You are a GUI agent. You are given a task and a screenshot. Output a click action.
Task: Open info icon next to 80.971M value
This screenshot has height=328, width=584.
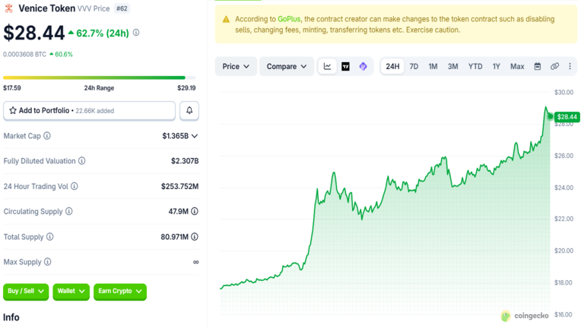coord(195,237)
